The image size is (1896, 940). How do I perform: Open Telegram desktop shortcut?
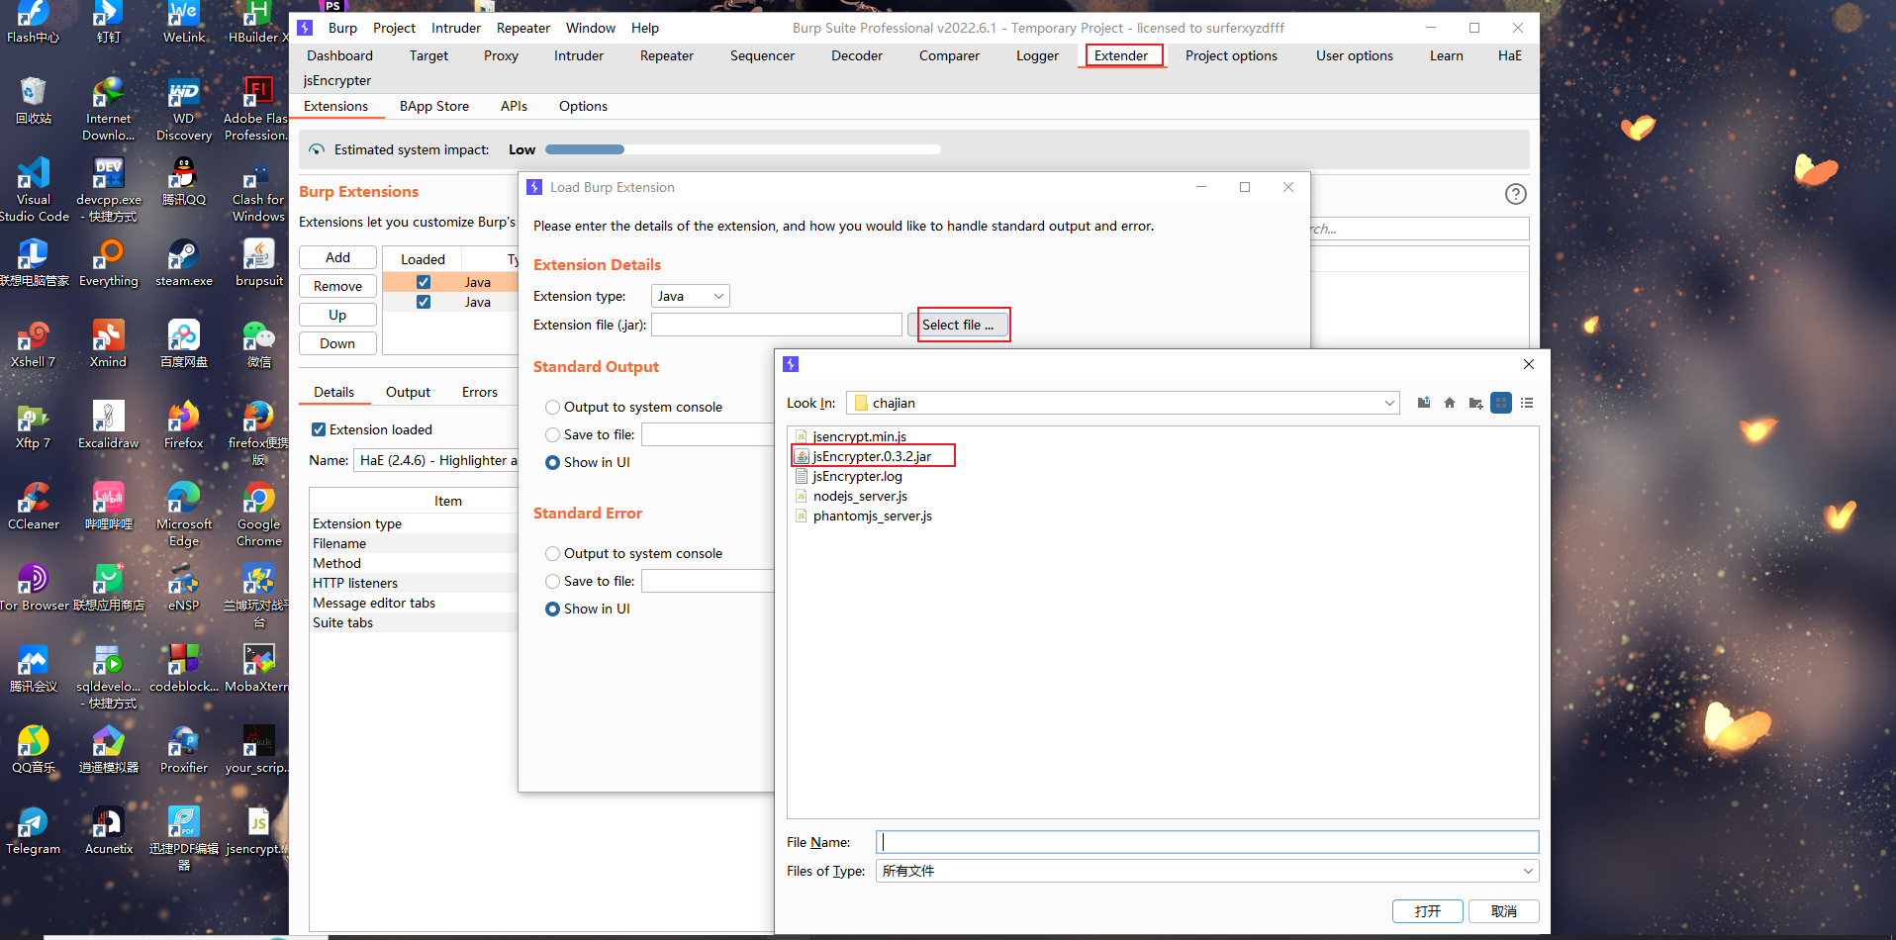(34, 831)
